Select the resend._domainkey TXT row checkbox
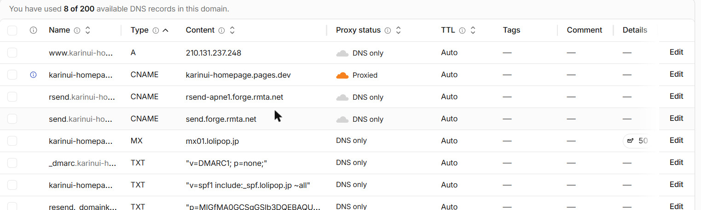Viewport: 701px width, 210px height. (12, 206)
